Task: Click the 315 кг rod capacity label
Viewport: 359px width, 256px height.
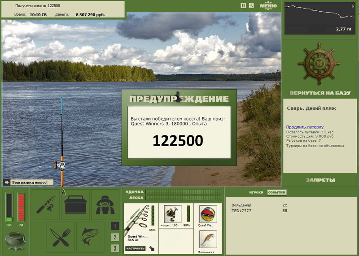Action: pyautogui.click(x=132, y=240)
